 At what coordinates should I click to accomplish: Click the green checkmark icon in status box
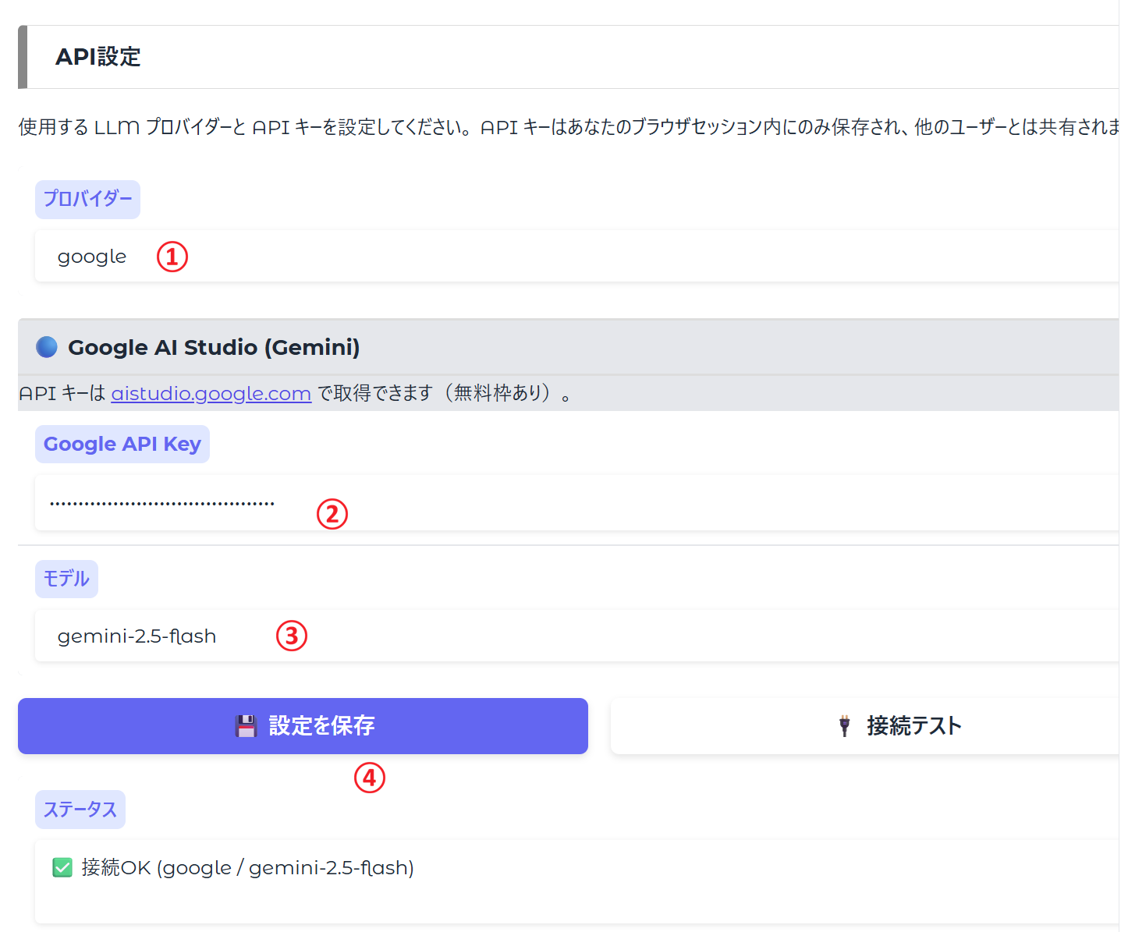point(62,867)
